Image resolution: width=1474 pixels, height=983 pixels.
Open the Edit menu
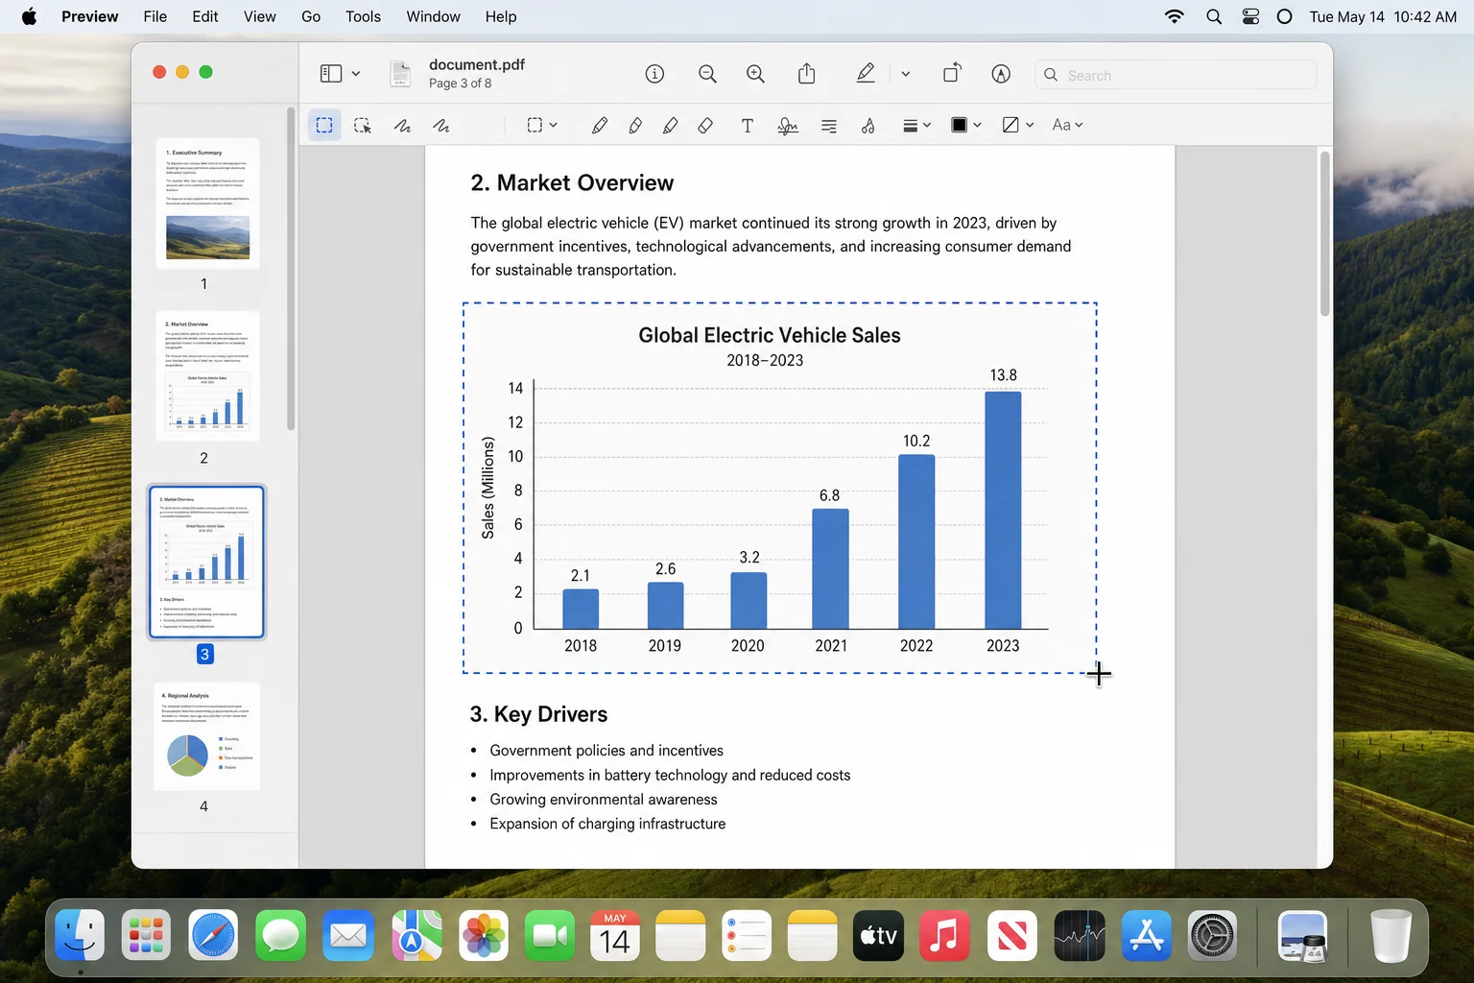coord(204,16)
